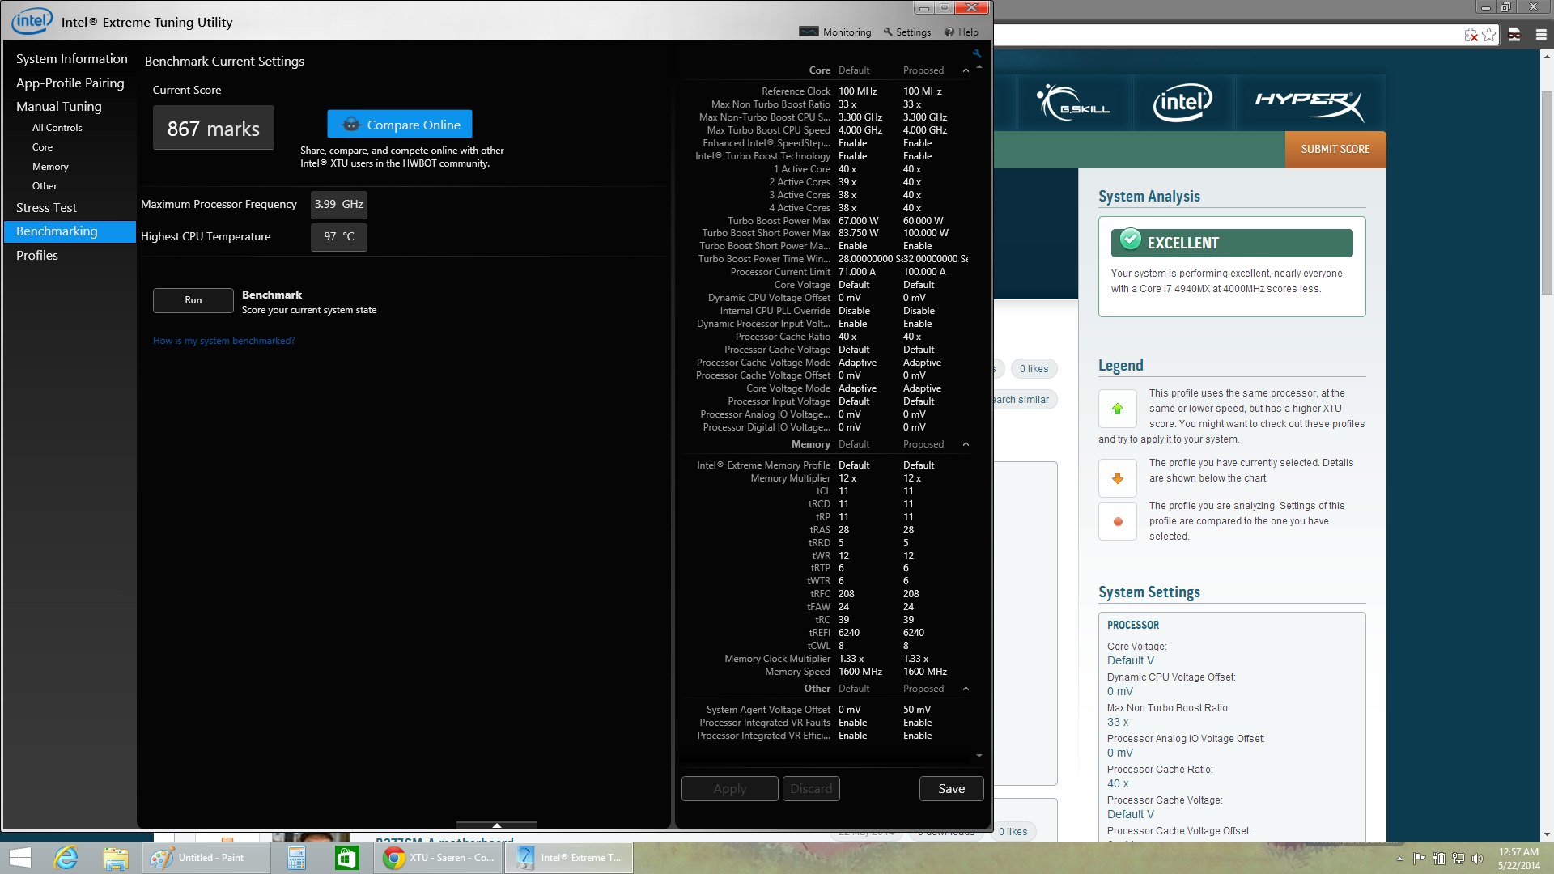
Task: Open Calculator from the taskbar
Action: 296,858
